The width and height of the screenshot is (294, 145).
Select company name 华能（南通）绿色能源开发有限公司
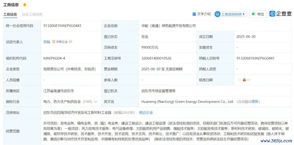[169, 26]
